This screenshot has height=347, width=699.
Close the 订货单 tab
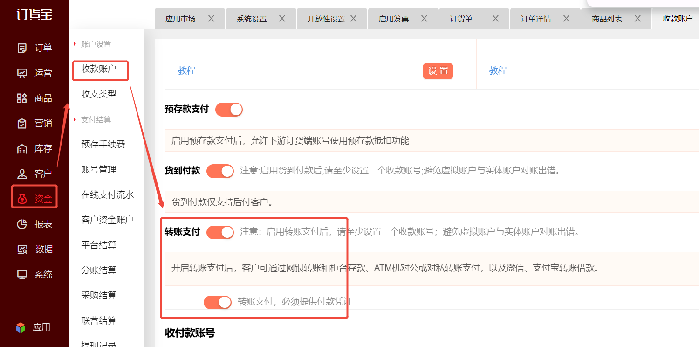coord(495,19)
